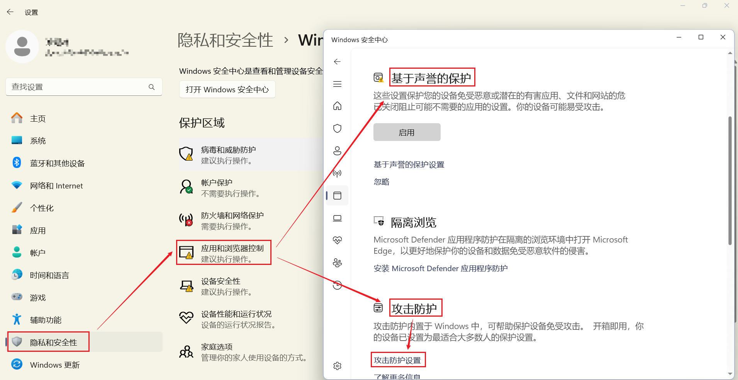Open 设备安全性 protection area
This screenshot has height=380, width=738.
251,286
